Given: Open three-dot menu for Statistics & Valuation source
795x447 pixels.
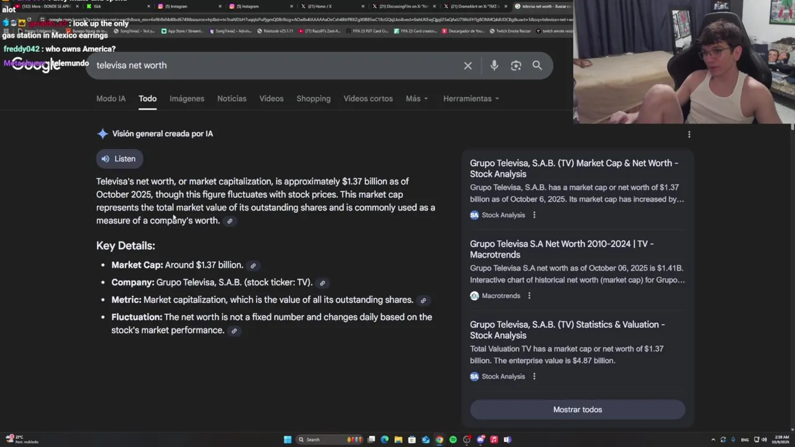Looking at the screenshot, I should pos(534,376).
